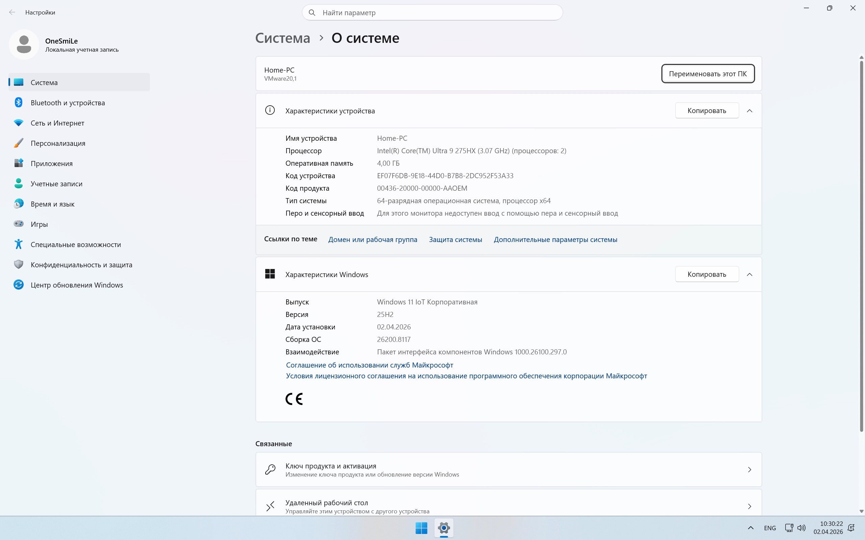This screenshot has height=540, width=865.
Task: Click the Privacy shield icon
Action: [x=19, y=265]
